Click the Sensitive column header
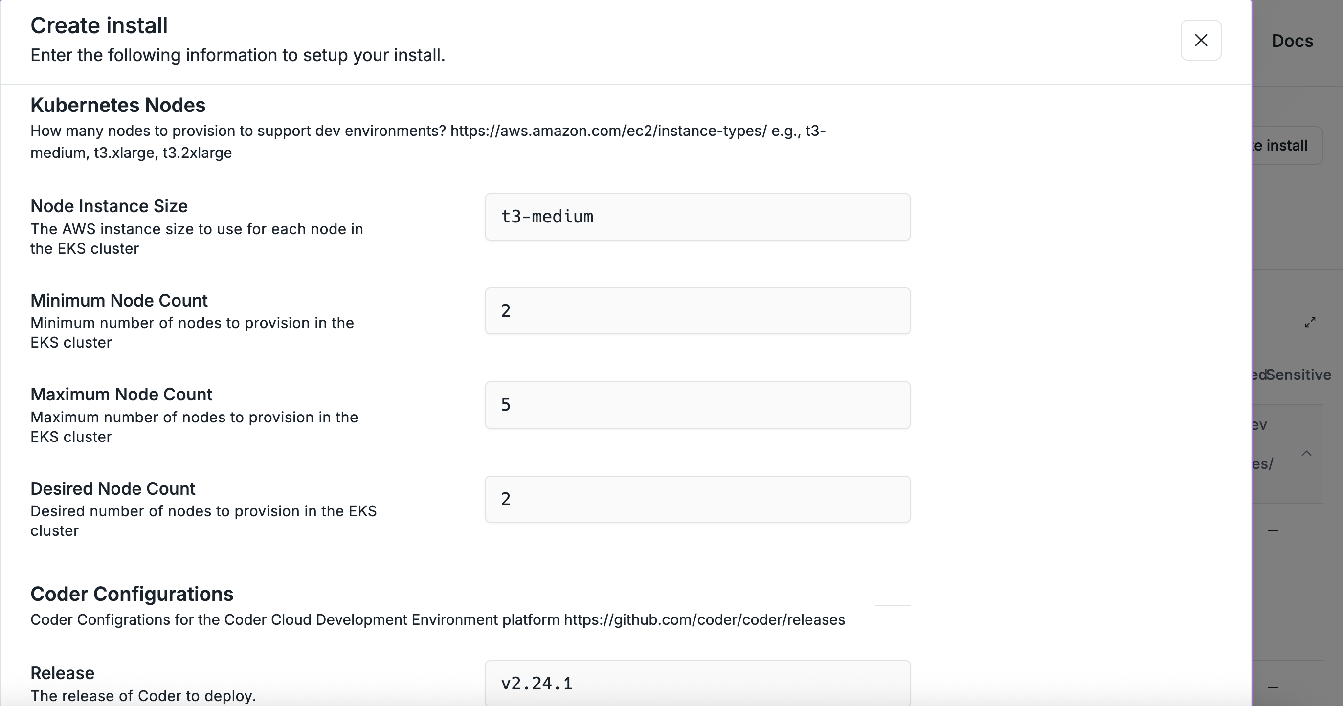Viewport: 1343px width, 706px height. click(x=1298, y=375)
